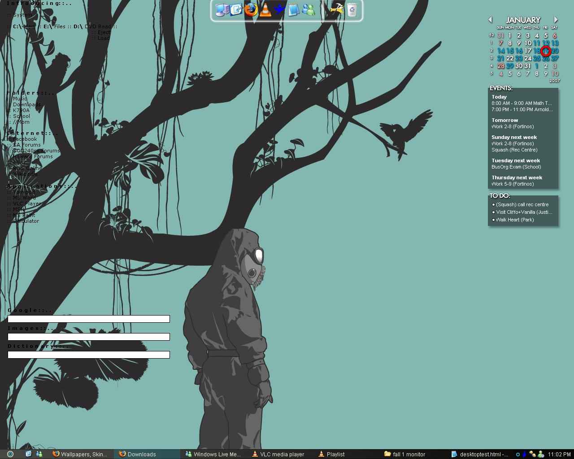The height and width of the screenshot is (459, 574).
Task: Click Load DVD link
Action: coord(104,38)
